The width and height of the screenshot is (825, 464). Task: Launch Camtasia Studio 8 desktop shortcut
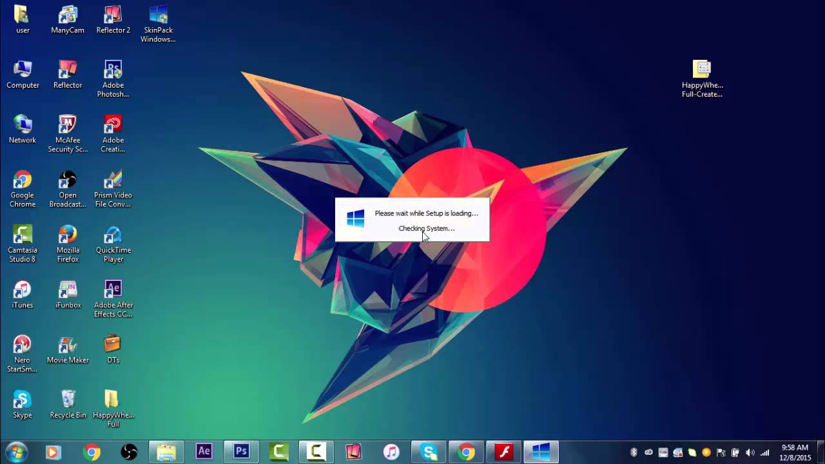(23, 244)
